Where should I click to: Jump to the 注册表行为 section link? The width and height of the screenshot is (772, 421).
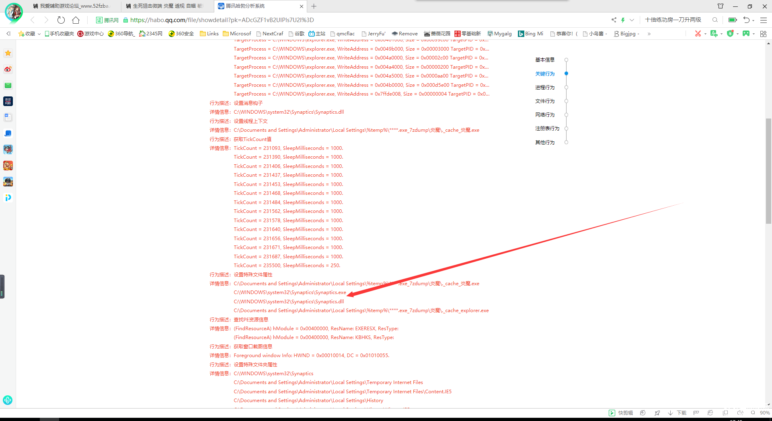pyautogui.click(x=547, y=129)
